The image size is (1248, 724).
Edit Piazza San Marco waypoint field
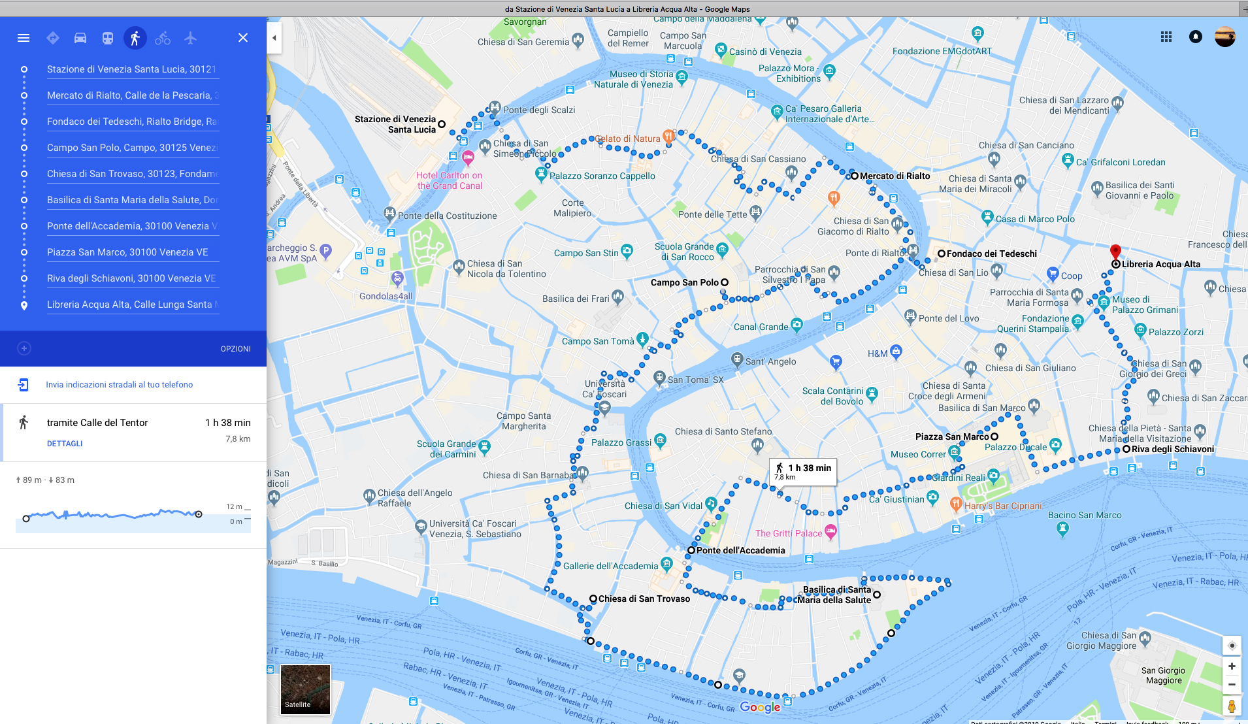pyautogui.click(x=133, y=252)
